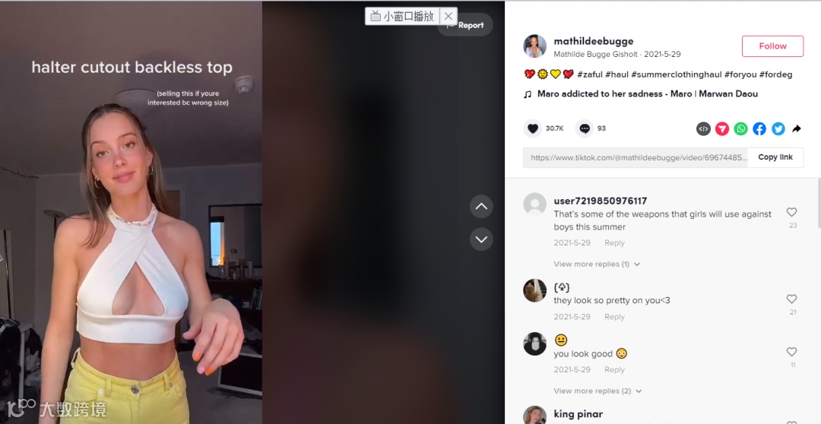Share video to Twitter

(x=778, y=128)
